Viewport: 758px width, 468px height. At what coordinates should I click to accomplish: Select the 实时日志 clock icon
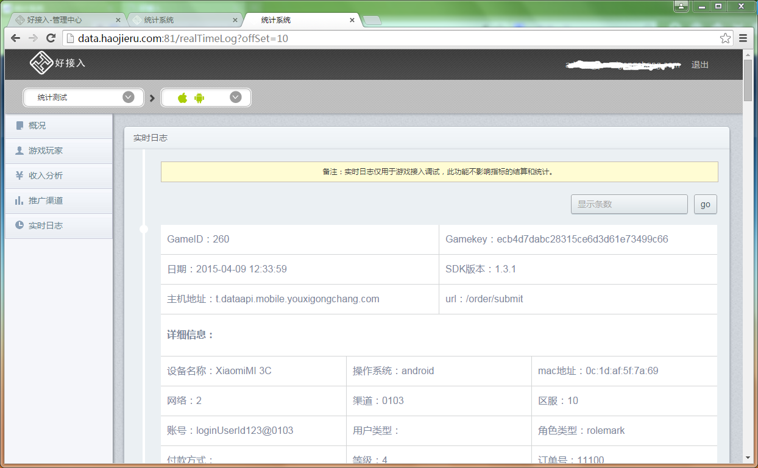pos(20,225)
